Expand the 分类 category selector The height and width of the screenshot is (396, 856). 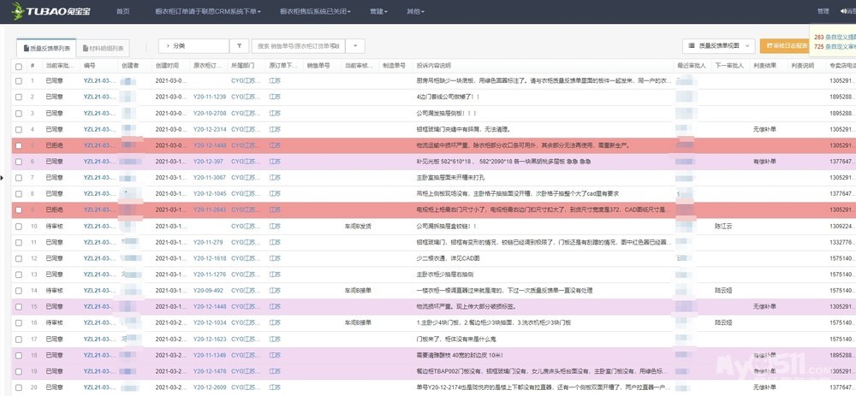coord(193,46)
